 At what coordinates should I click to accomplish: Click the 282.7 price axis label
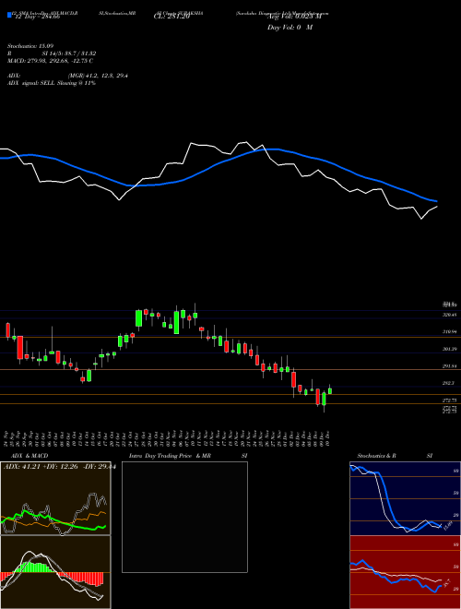click(x=449, y=383)
